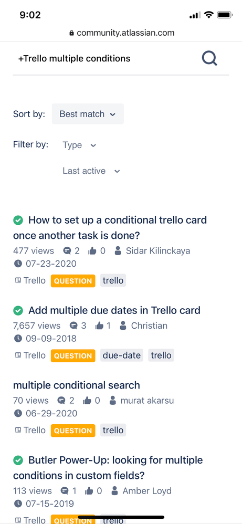The image size is (242, 524).
Task: Expand the Last active filter dropdown
Action: [x=91, y=171]
